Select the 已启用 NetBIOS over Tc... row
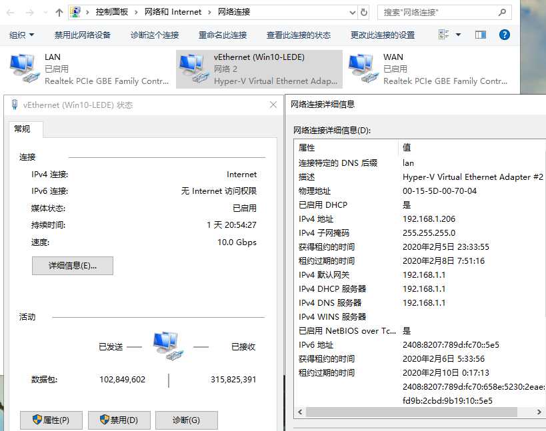This screenshot has height=431, width=546. pyautogui.click(x=419, y=331)
